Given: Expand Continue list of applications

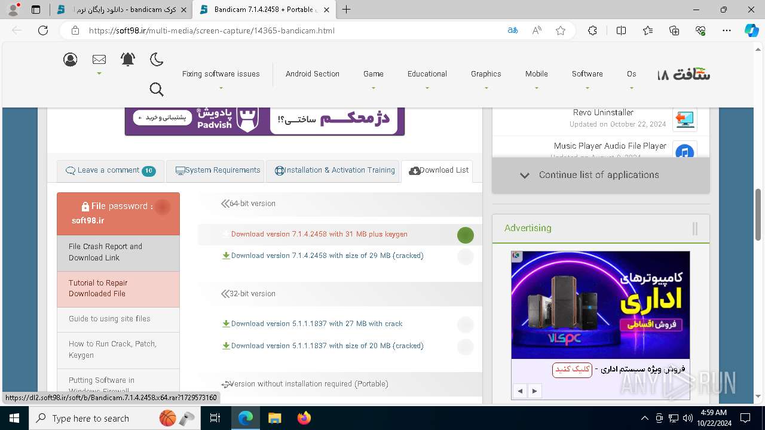Looking at the screenshot, I should pyautogui.click(x=601, y=176).
